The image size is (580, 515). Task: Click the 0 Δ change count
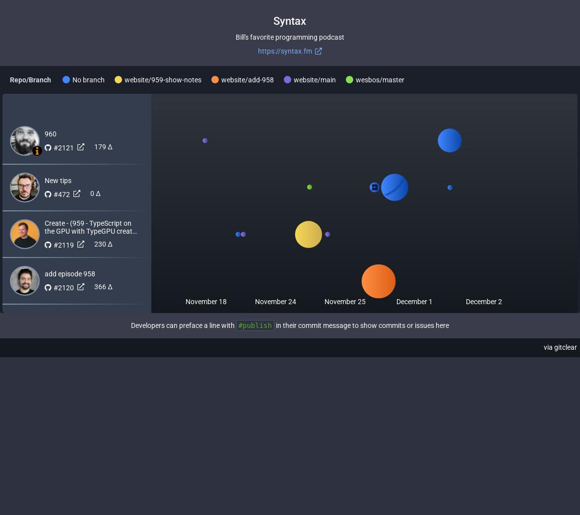pos(95,194)
